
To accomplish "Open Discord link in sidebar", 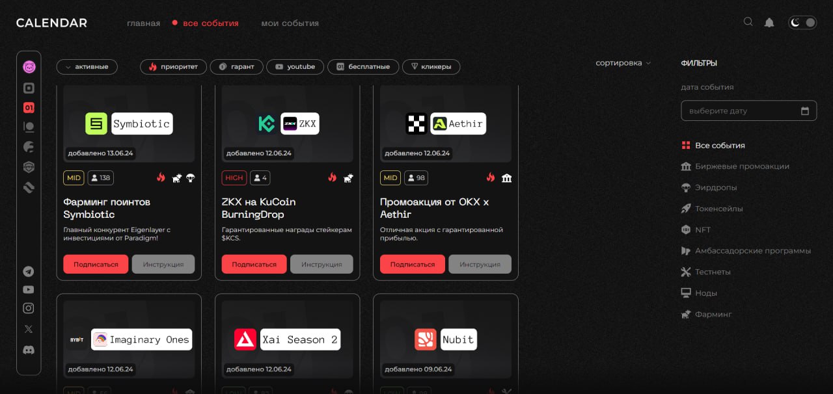I will point(29,350).
